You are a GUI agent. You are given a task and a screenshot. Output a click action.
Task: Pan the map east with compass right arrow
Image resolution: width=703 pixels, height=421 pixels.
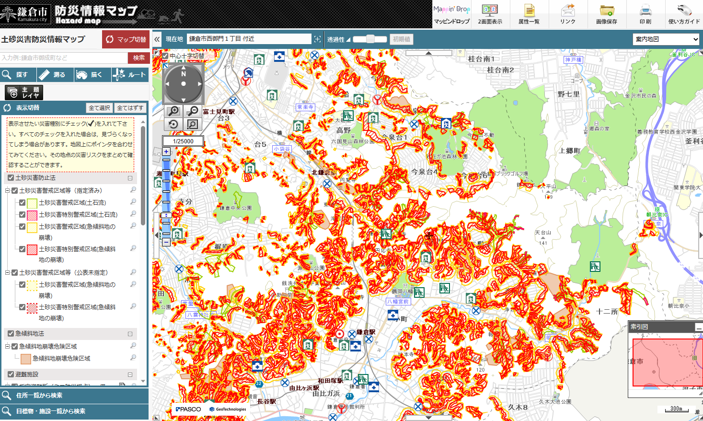(x=200, y=84)
